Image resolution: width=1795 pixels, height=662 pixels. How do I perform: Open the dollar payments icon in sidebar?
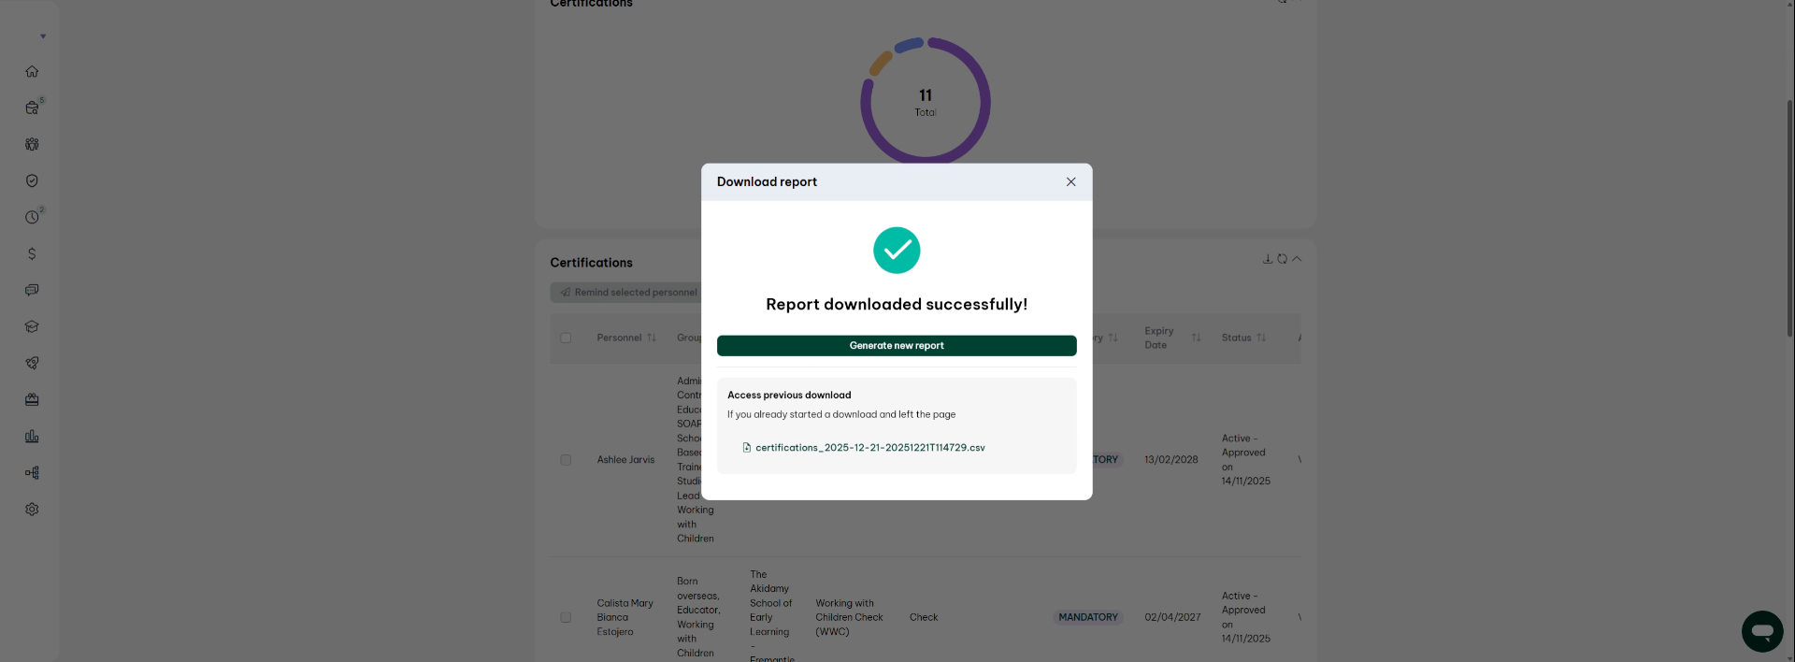pyautogui.click(x=32, y=253)
